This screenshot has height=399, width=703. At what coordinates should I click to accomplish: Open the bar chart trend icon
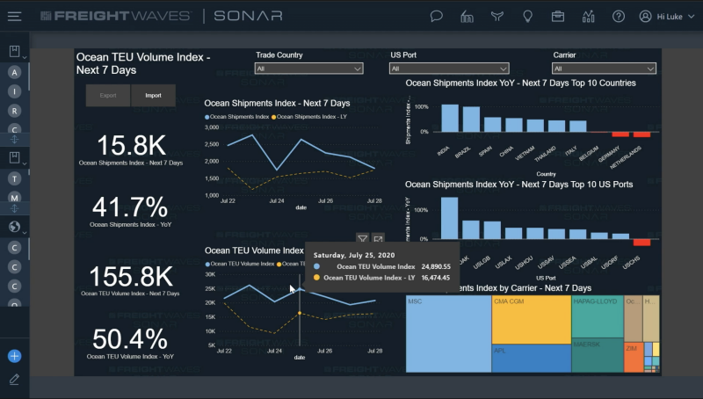588,16
